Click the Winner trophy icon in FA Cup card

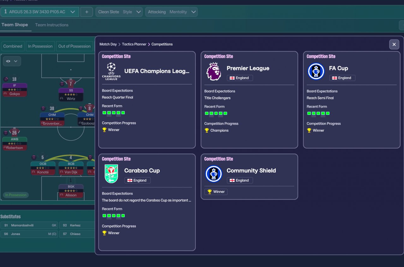point(309,130)
